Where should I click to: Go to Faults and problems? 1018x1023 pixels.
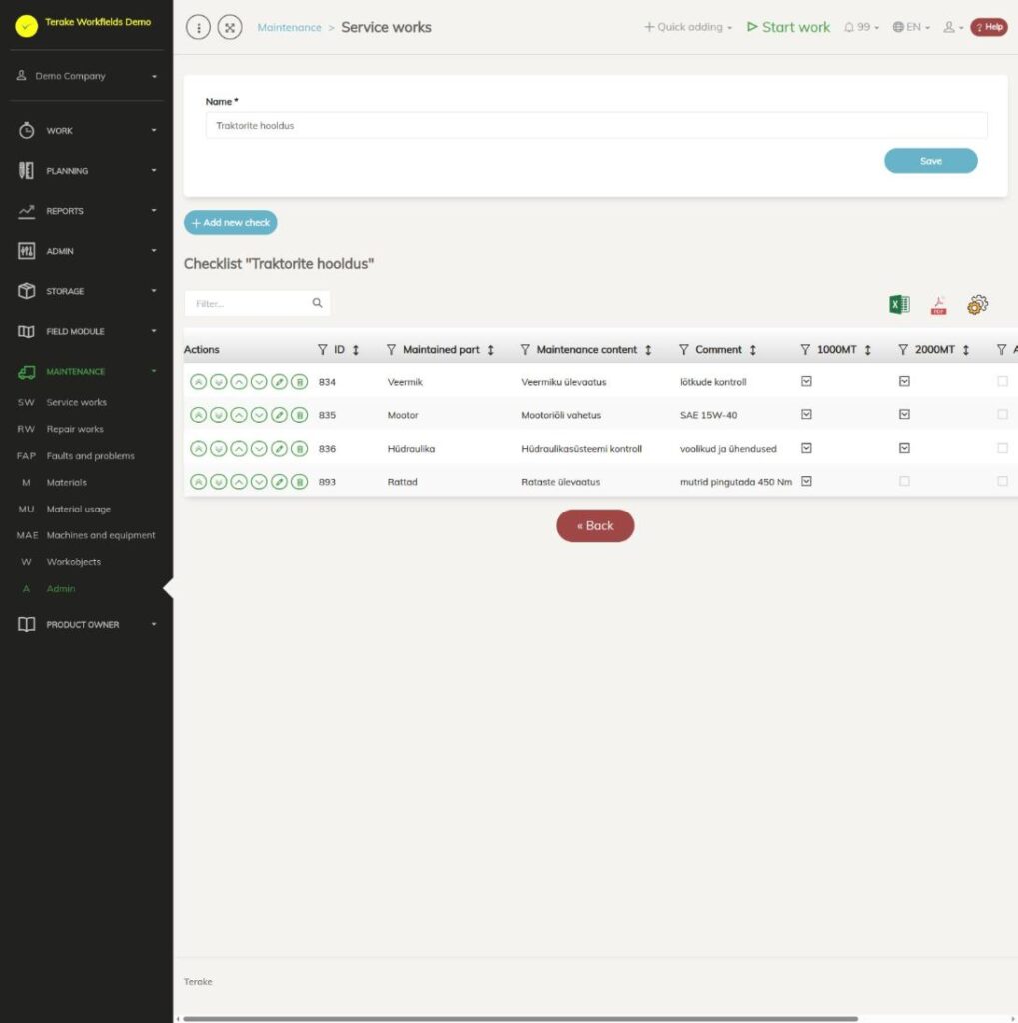tap(90, 456)
